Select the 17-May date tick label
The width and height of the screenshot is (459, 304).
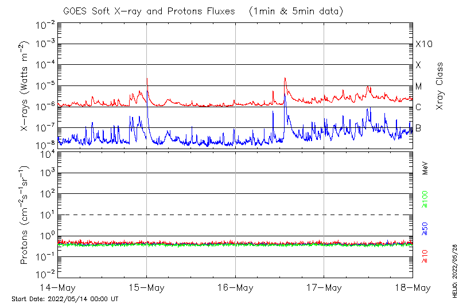point(324,287)
